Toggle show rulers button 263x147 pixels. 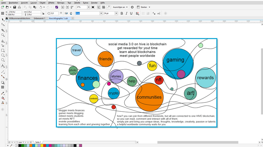coord(99,7)
